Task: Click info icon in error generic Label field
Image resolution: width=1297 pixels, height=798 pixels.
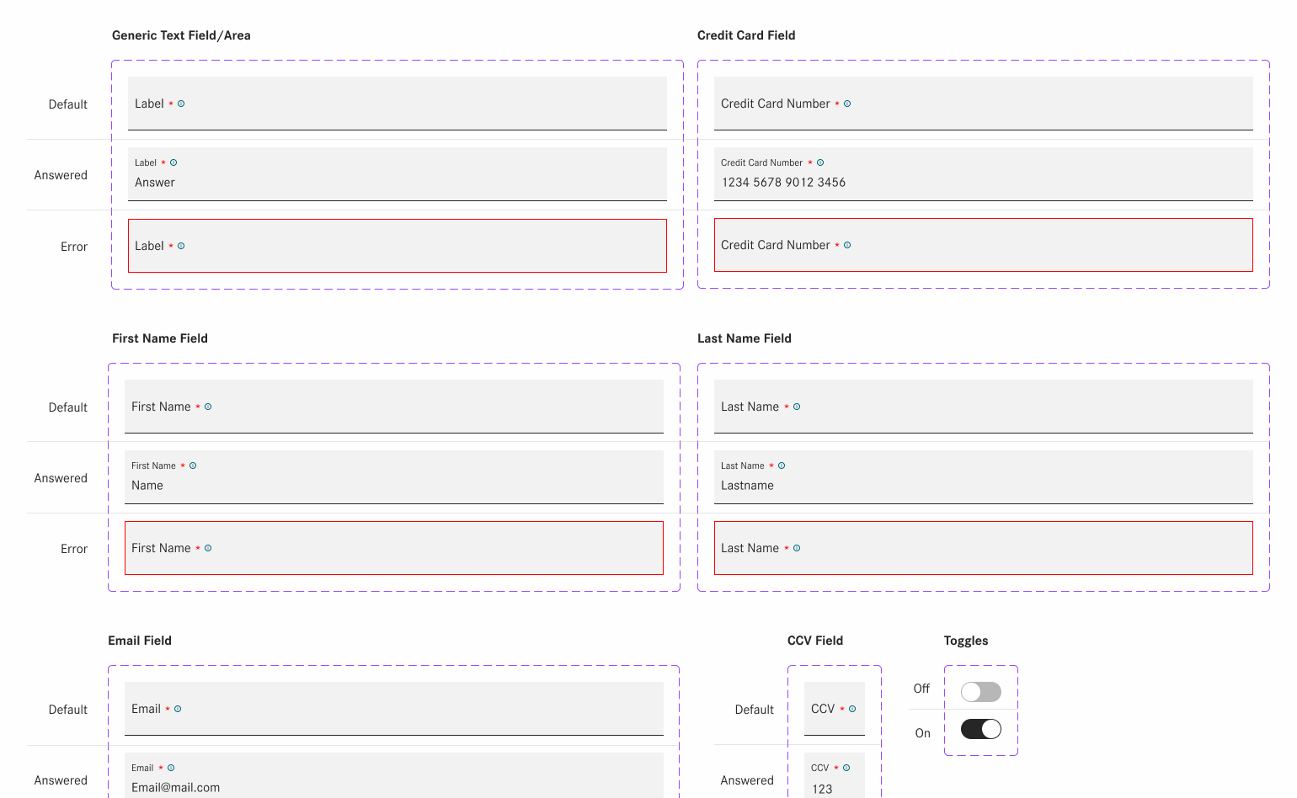Action: point(181,246)
